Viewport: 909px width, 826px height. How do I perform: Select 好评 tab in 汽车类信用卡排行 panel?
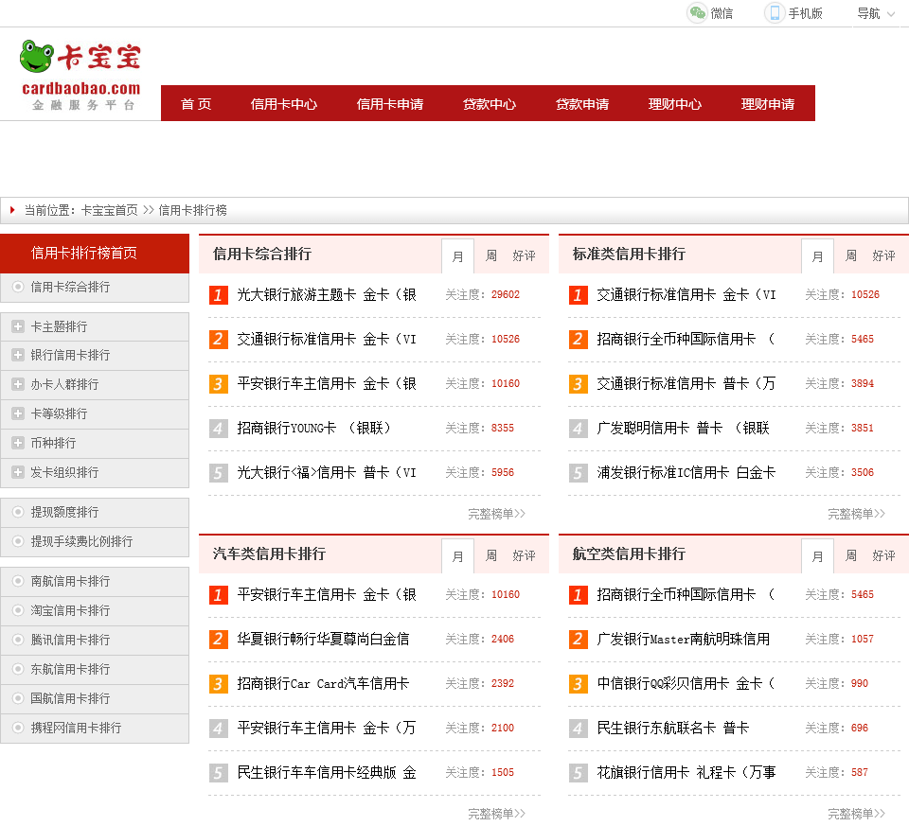pyautogui.click(x=524, y=556)
